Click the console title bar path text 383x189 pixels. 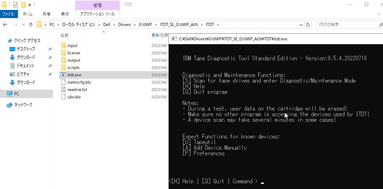(233, 38)
